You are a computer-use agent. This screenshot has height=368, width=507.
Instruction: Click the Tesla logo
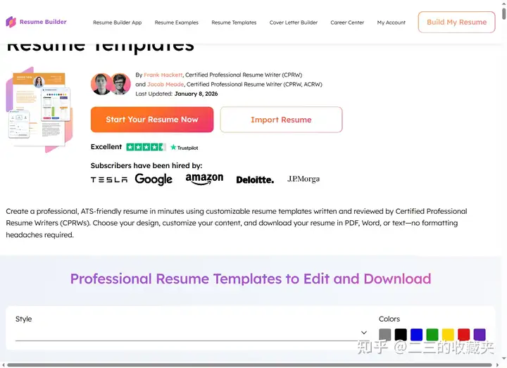109,179
